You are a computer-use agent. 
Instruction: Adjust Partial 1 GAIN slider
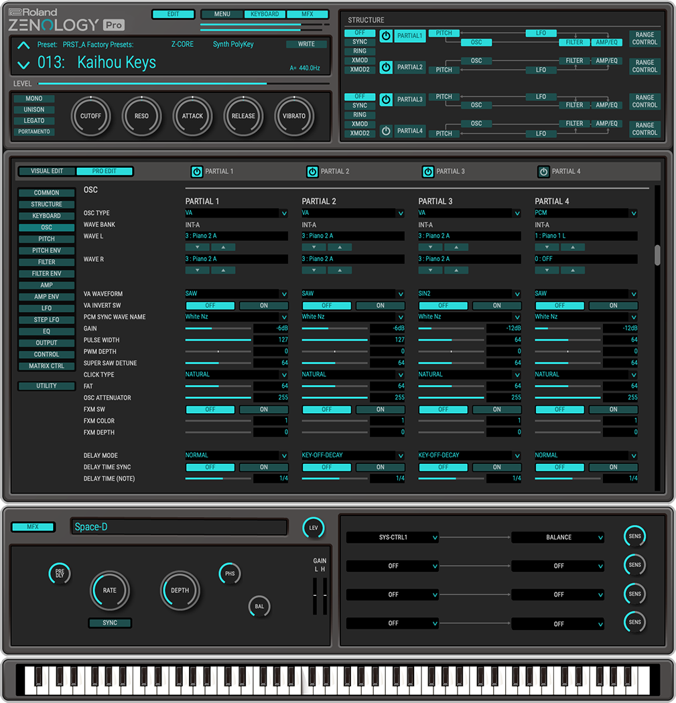(x=218, y=329)
